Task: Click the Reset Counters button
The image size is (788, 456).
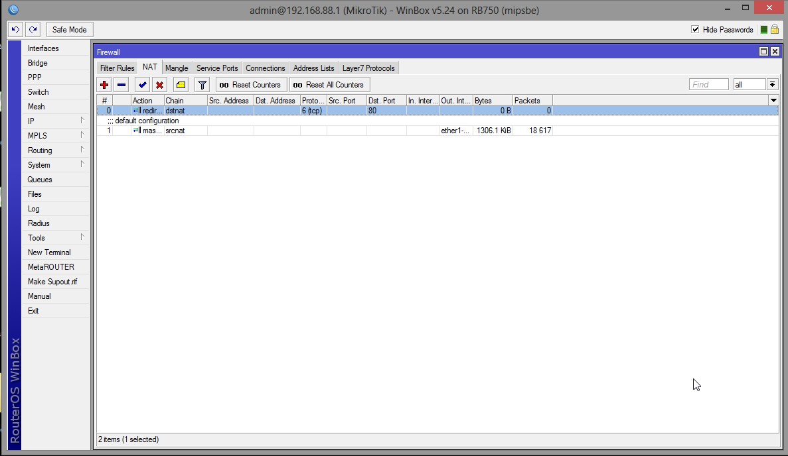Action: [x=252, y=85]
